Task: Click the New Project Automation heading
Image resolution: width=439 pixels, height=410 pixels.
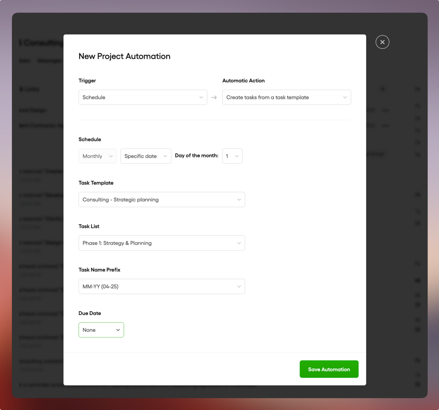Action: (x=124, y=56)
